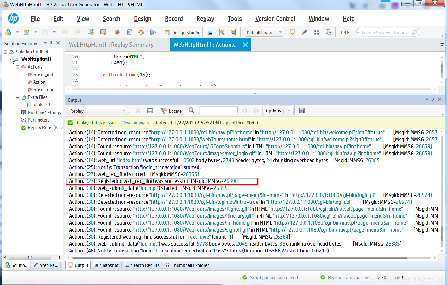Open the Default layout dropdown
447x285 pixels.
coord(280,32)
